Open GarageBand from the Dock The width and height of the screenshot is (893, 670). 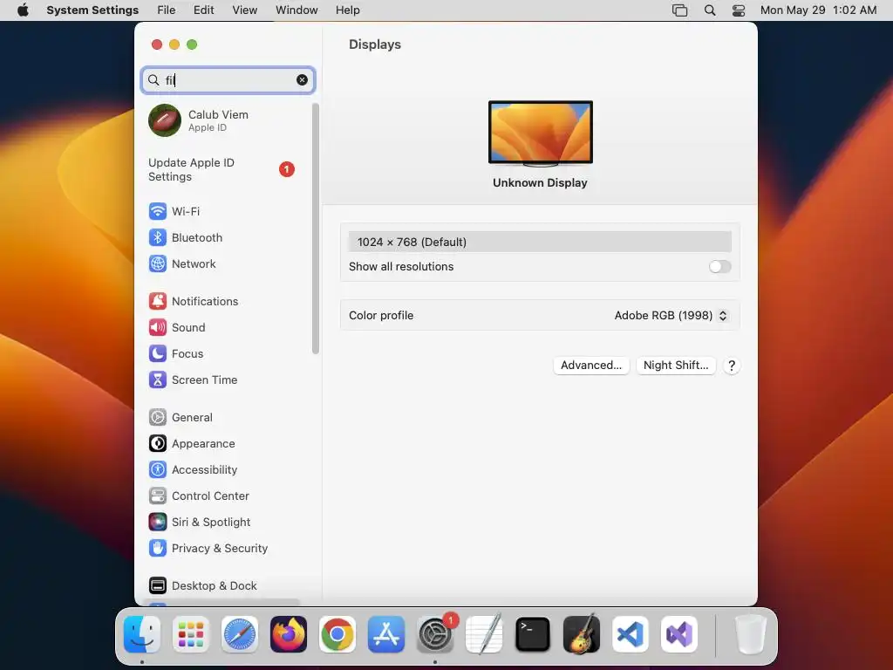[582, 634]
